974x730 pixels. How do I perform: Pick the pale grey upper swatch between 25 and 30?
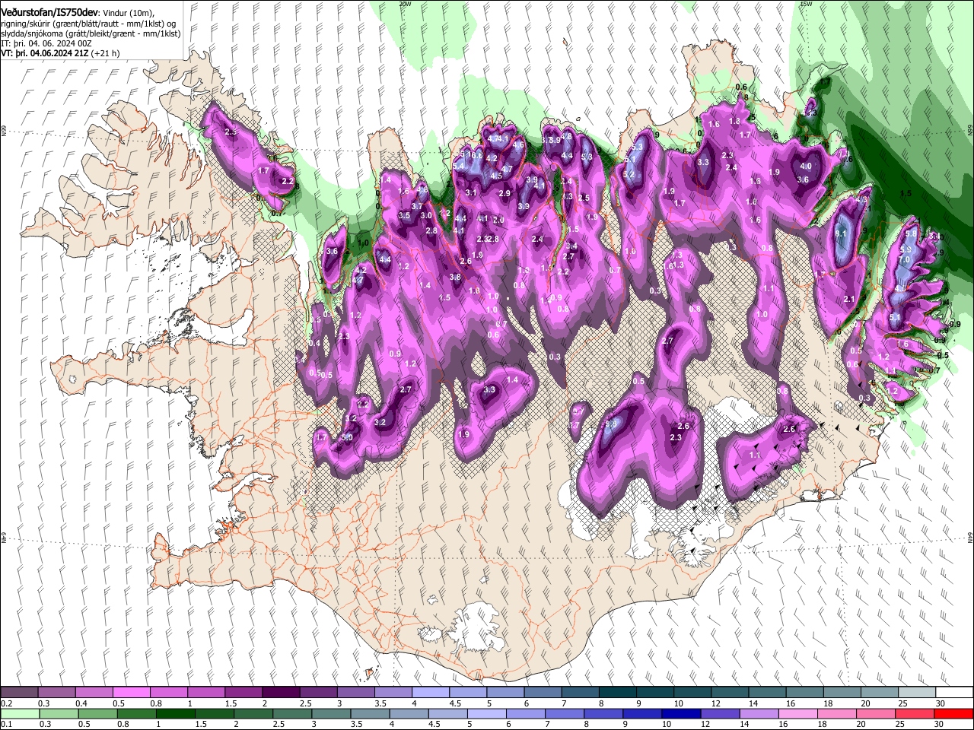pos(917,692)
